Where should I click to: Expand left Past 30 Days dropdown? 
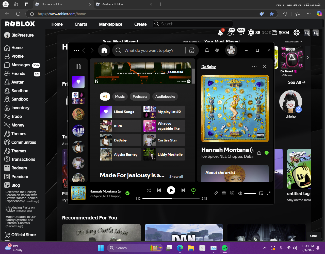[x=192, y=41]
